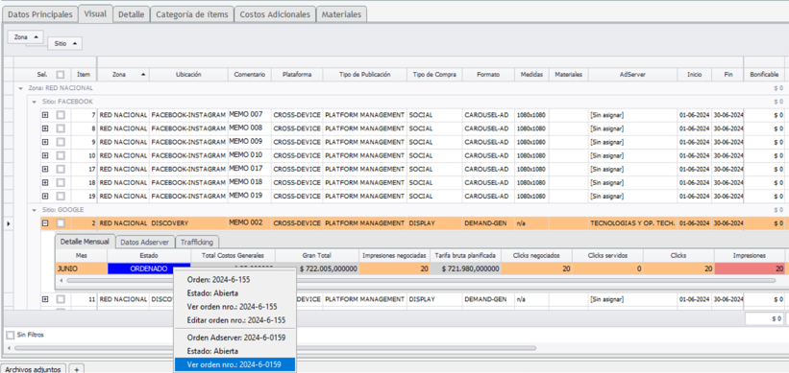The height and width of the screenshot is (373, 789).
Task: Choose Editar orden nro.: 2024-6-155
Action: (235, 319)
